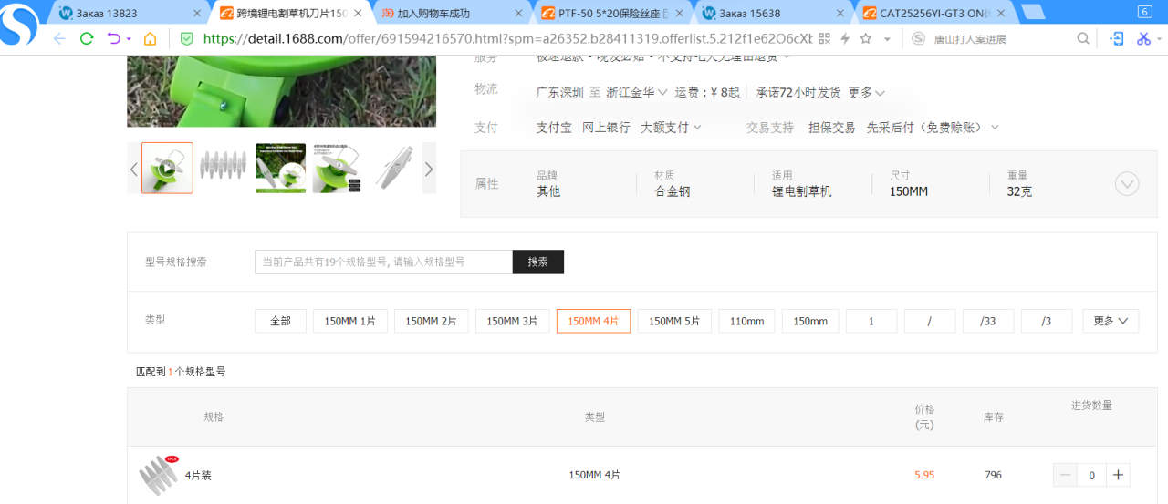
Task: Close the 加入购物车成功 tab
Action: (519, 14)
